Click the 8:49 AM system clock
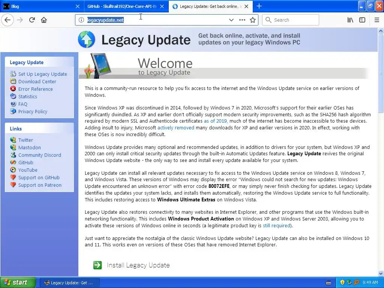The width and height of the screenshot is (384, 288). [x=370, y=282]
